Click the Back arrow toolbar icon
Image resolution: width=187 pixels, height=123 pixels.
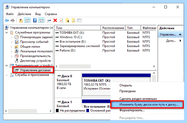(x=7, y=20)
